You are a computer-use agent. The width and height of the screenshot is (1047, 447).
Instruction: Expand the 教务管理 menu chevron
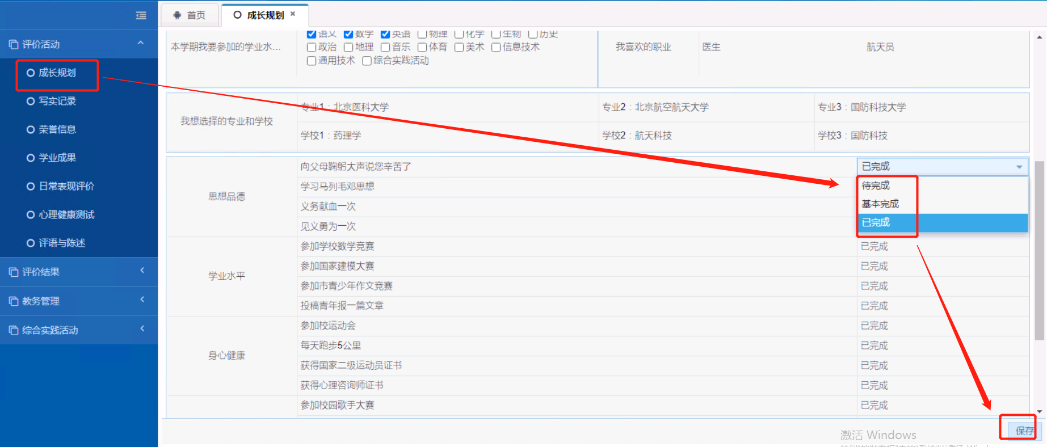[x=142, y=300]
